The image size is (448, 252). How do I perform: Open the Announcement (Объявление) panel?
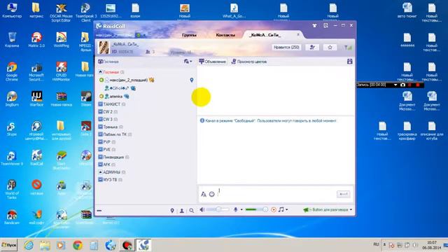[x=212, y=62]
